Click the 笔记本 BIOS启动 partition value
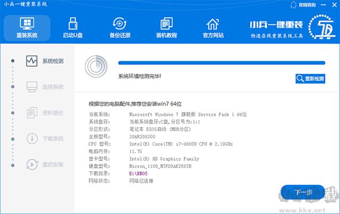Screen dimensions: 340x214 click(160, 129)
